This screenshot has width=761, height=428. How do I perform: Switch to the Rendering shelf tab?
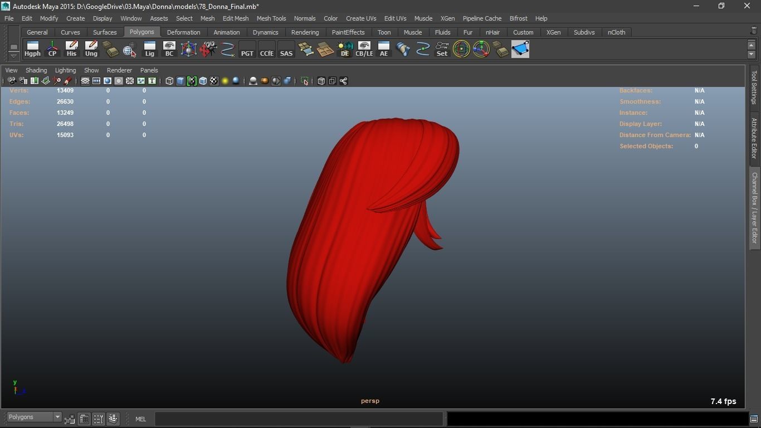pos(305,32)
